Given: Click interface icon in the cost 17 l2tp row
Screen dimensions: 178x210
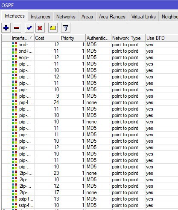Looking at the screenshot, I should (x=15, y=192).
